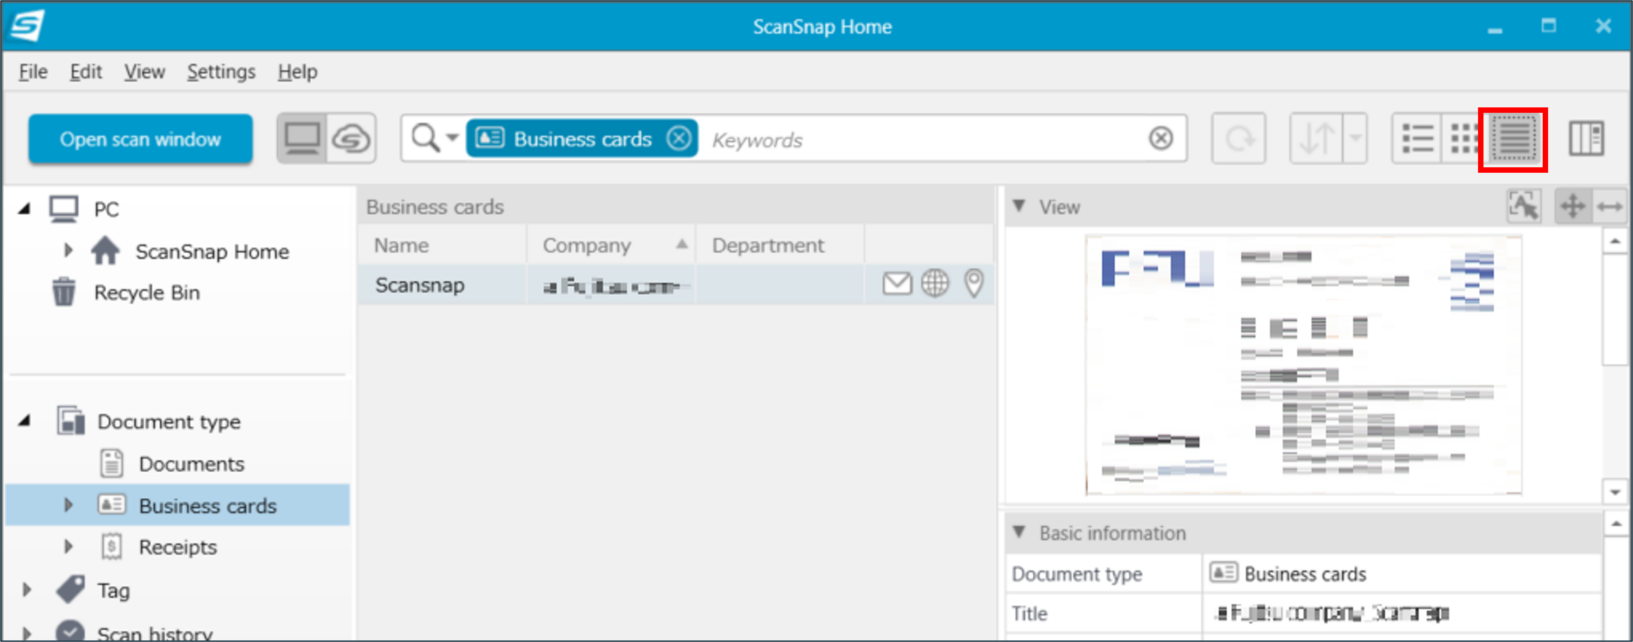Clear the search box contents

1161,138
